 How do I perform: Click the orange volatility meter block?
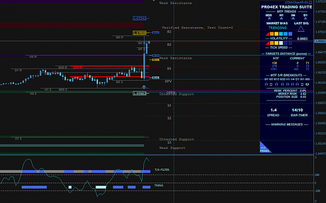272,34
